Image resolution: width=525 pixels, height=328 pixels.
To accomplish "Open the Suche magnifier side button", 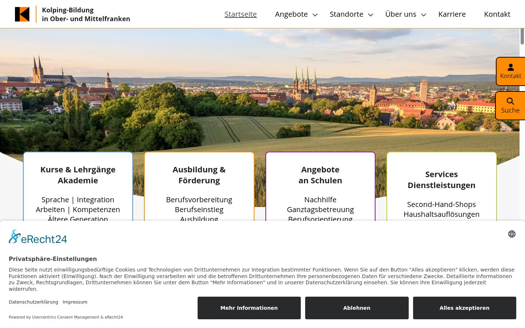I will coord(510,106).
